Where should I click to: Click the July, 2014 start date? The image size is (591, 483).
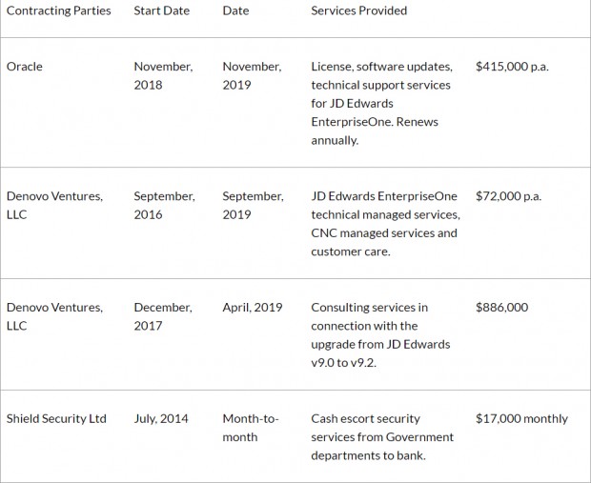[161, 418]
